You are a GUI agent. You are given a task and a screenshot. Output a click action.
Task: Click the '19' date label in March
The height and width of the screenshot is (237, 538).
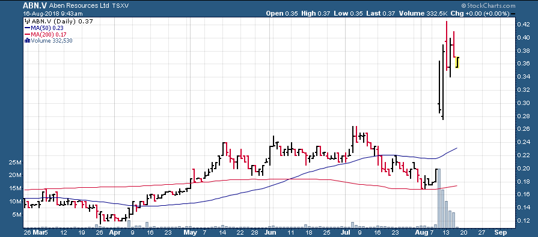coord(82,232)
